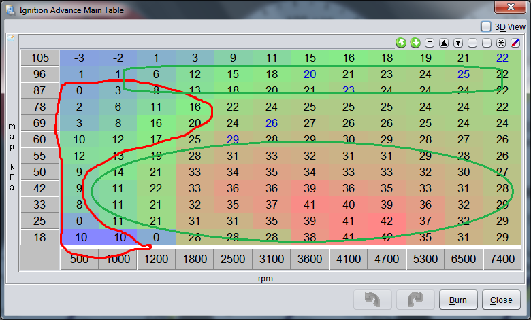
Task: Click the Close button
Action: 501,300
